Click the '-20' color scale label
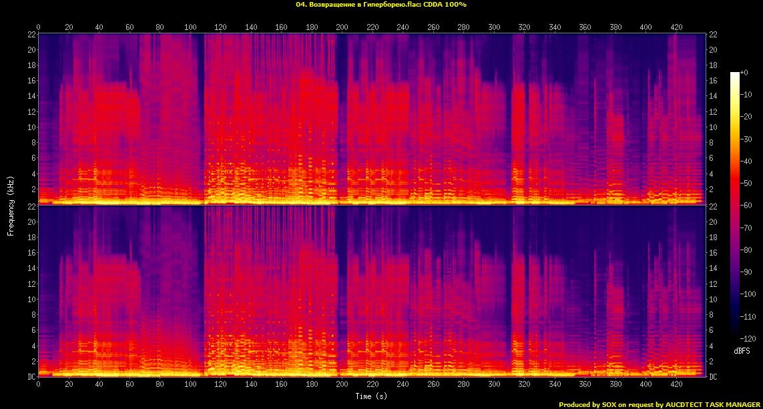Viewport: 763px width, 409px height. [x=746, y=117]
